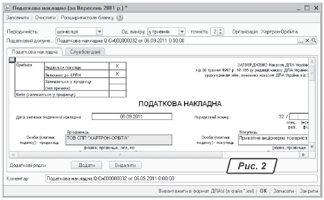Viewport: 324px width, 200px height.
Task: Click Заповнити toolbar button
Action: [18, 18]
